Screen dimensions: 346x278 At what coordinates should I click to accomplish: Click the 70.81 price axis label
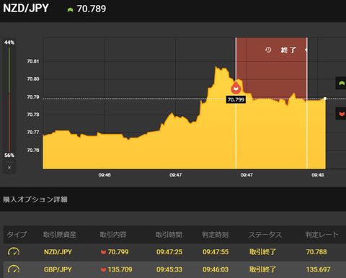pyautogui.click(x=33, y=61)
